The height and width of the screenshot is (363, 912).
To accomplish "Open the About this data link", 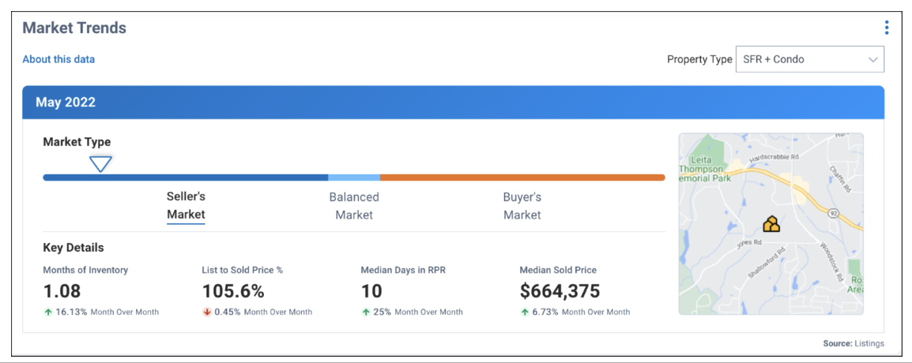I will point(58,59).
